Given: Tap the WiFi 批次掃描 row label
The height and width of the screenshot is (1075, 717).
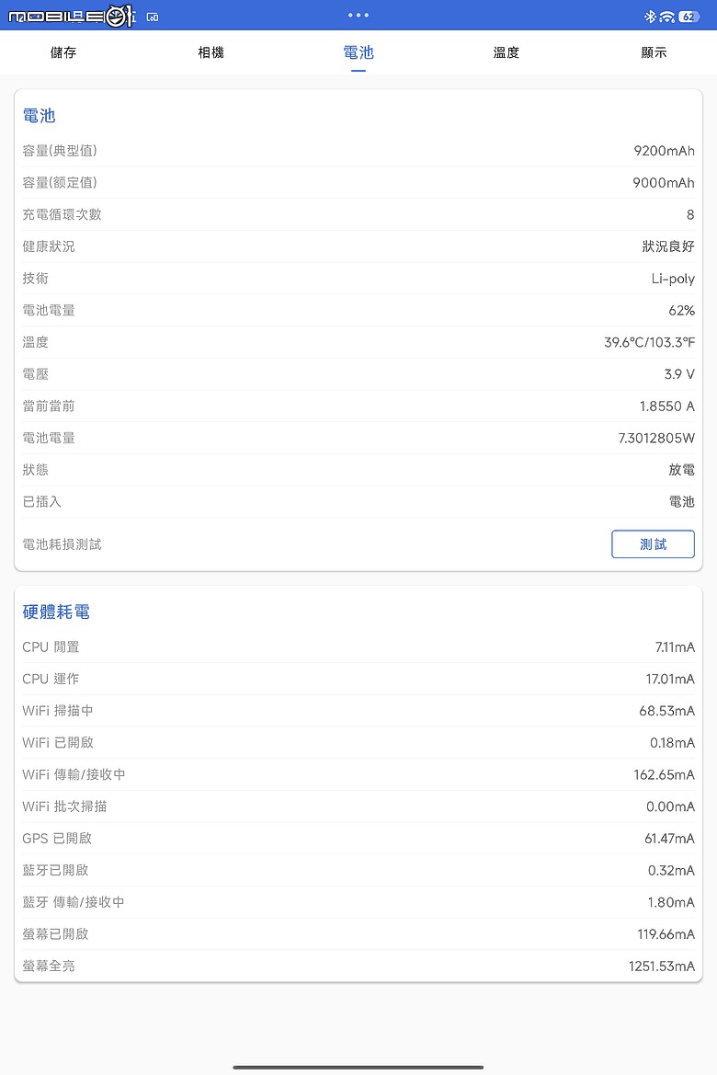Looking at the screenshot, I should 64,806.
